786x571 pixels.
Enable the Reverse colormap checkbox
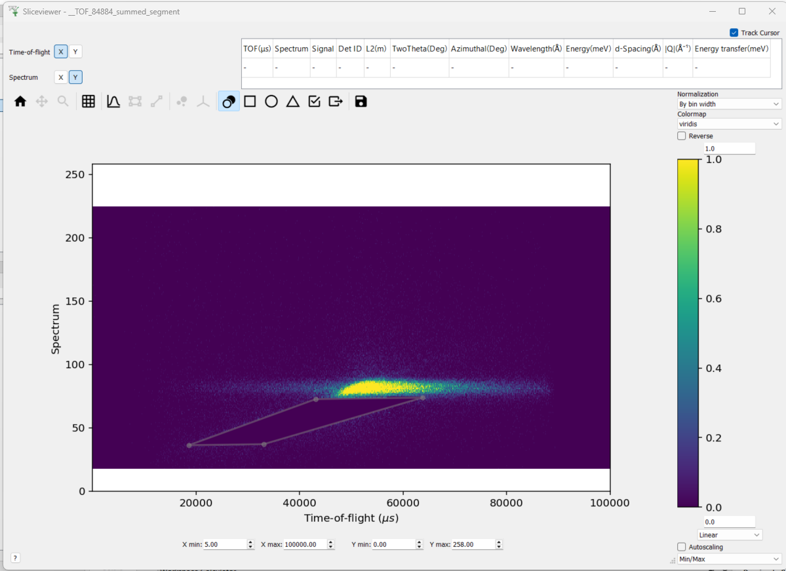click(x=682, y=136)
